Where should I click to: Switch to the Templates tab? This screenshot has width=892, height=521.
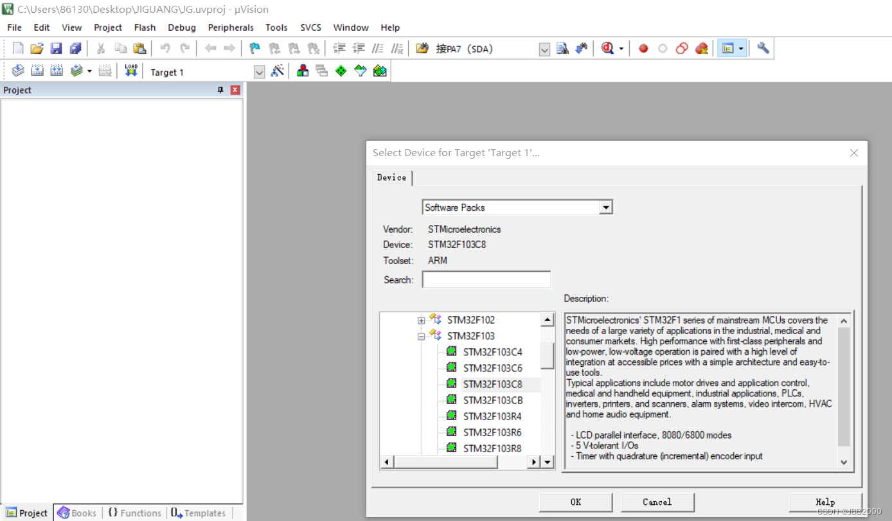pyautogui.click(x=198, y=513)
